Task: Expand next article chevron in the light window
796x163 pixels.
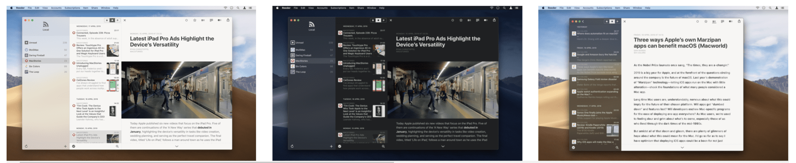Action: point(177,146)
